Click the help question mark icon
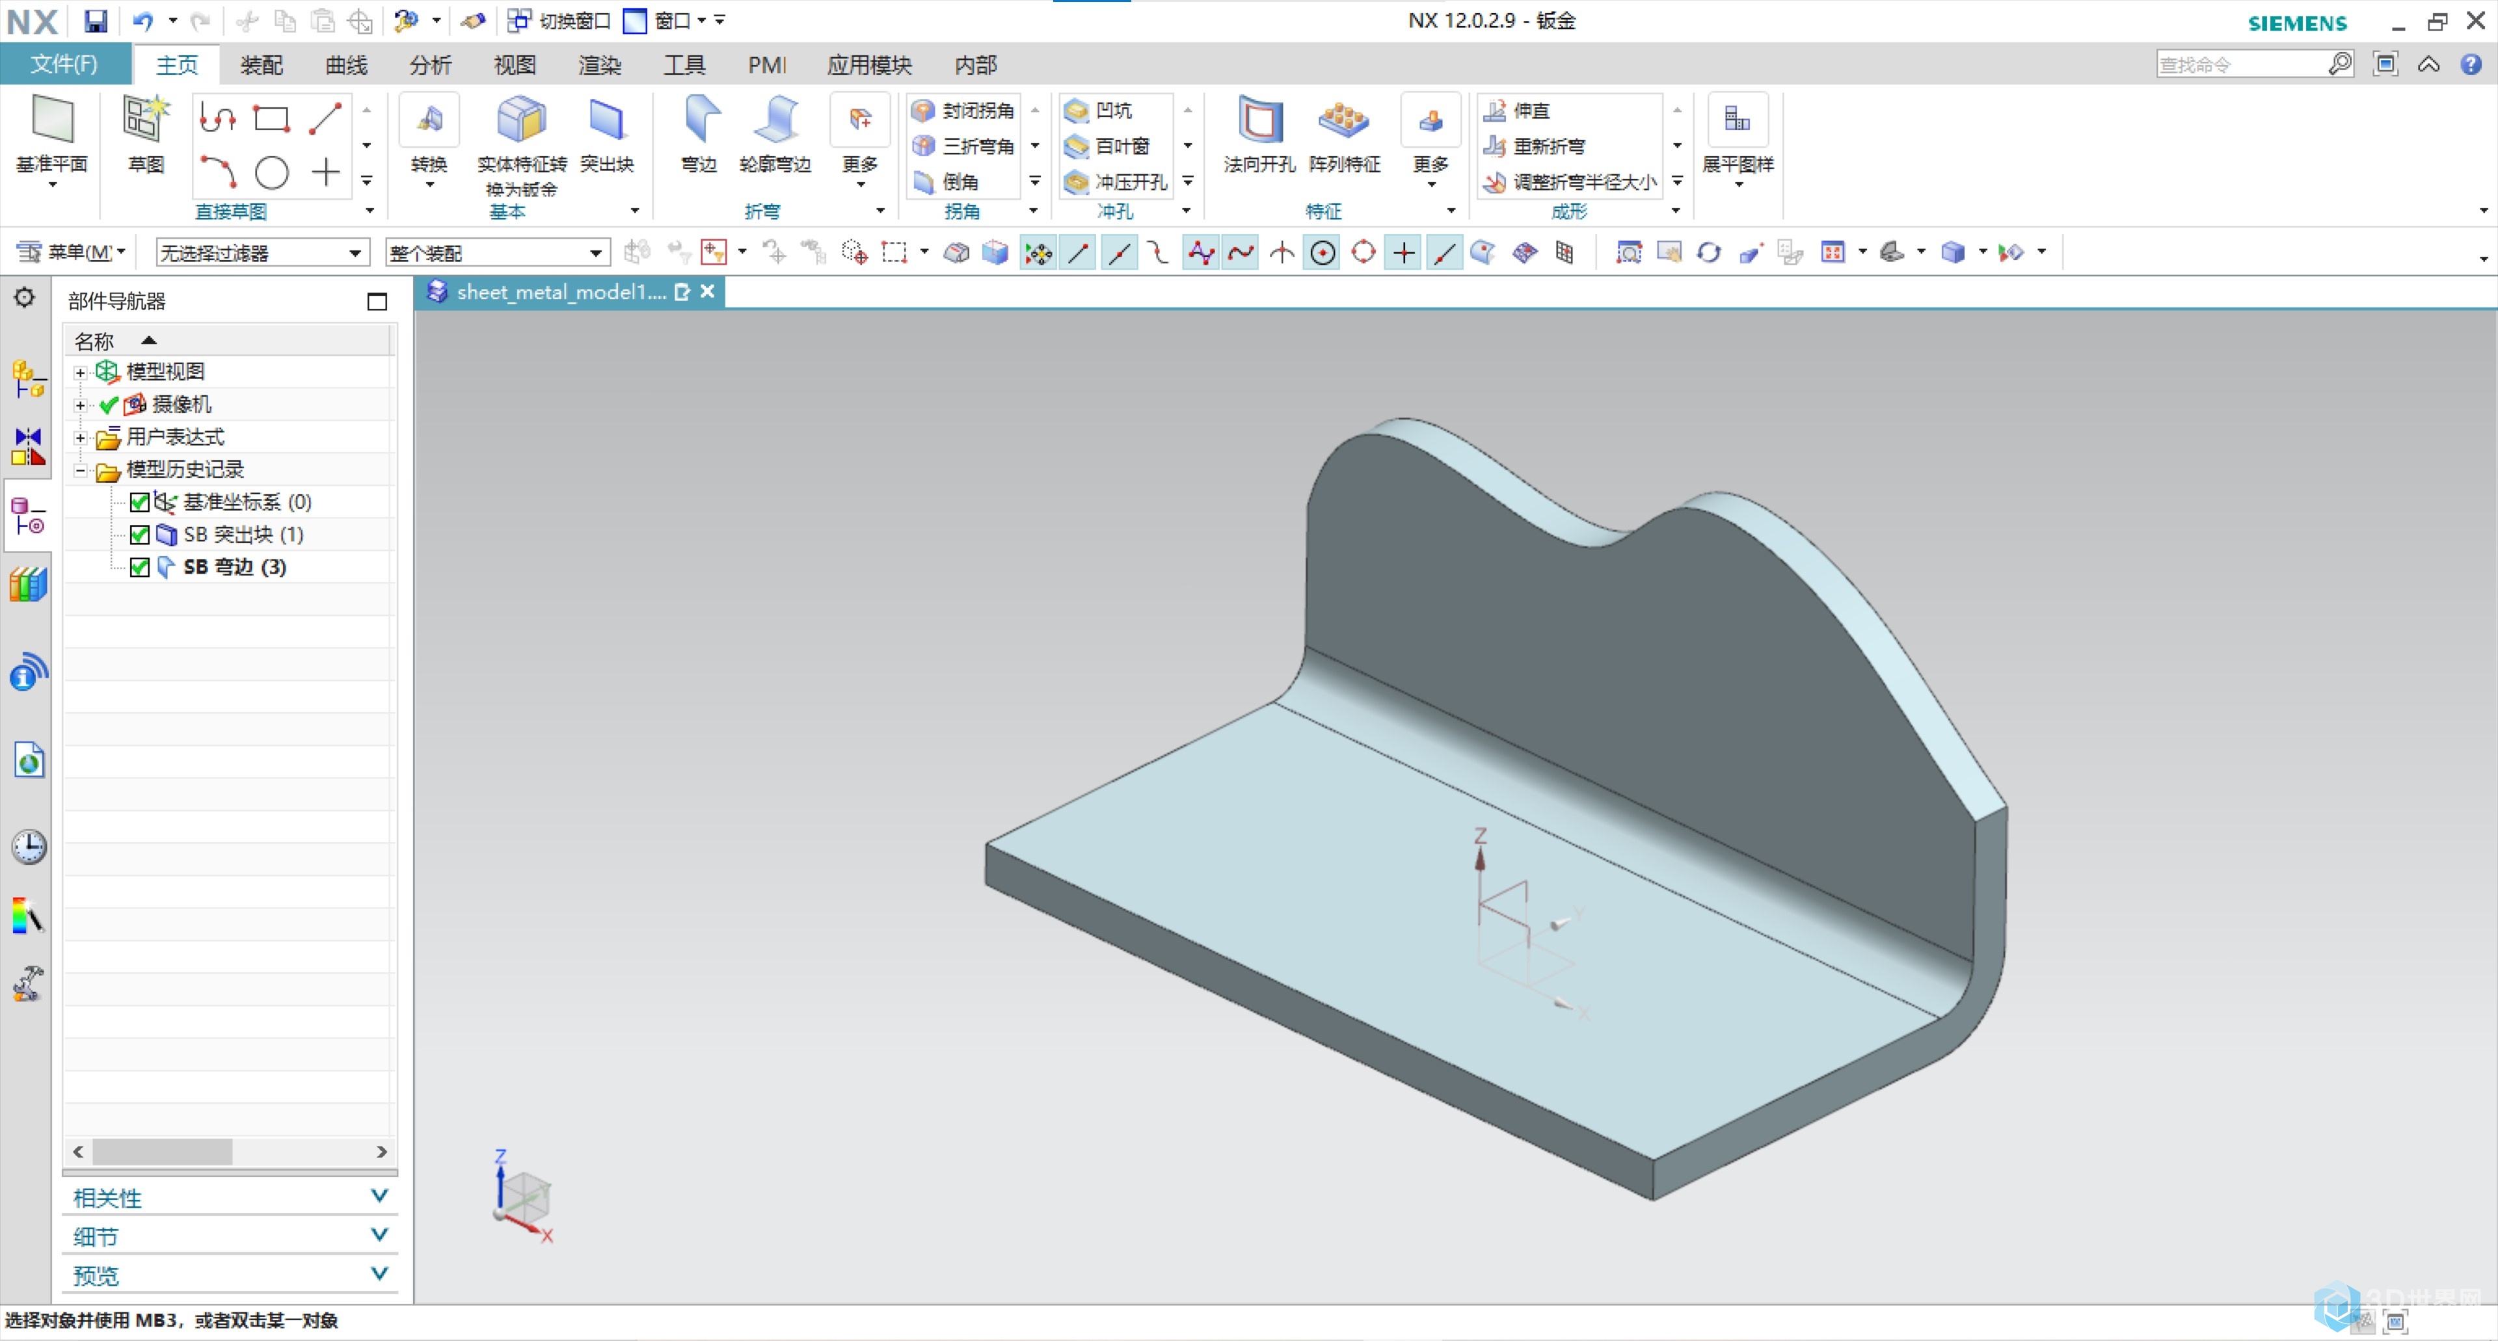Image resolution: width=2498 pixels, height=1341 pixels. coord(2471,64)
